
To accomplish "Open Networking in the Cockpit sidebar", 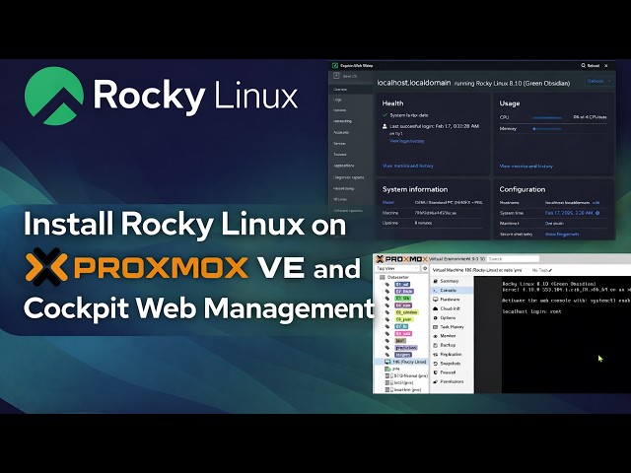I will 342,121.
